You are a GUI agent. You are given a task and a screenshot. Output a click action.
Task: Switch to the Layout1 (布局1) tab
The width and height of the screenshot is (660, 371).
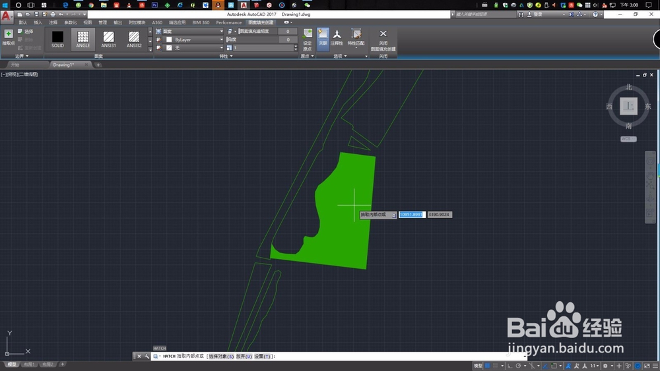click(x=29, y=364)
